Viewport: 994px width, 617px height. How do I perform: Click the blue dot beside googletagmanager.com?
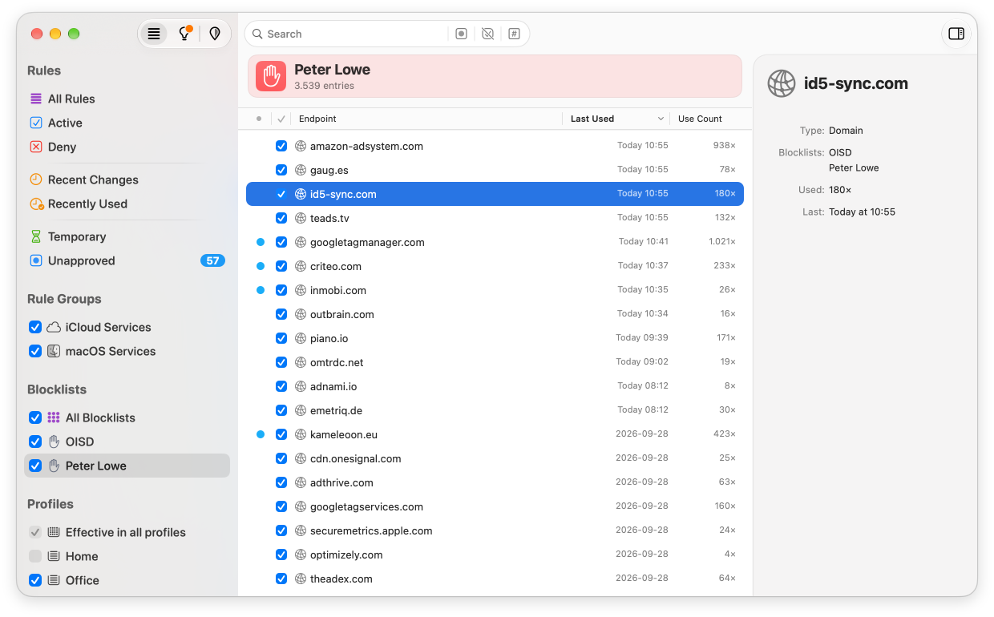pos(261,242)
